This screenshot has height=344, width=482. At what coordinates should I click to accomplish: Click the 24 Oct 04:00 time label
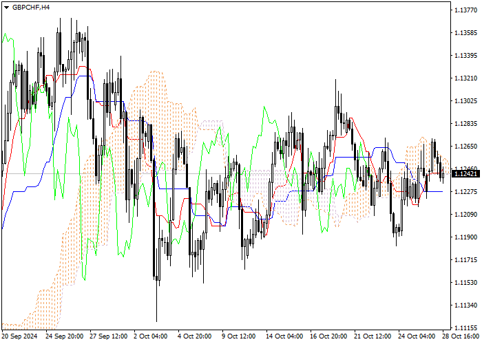point(417,336)
